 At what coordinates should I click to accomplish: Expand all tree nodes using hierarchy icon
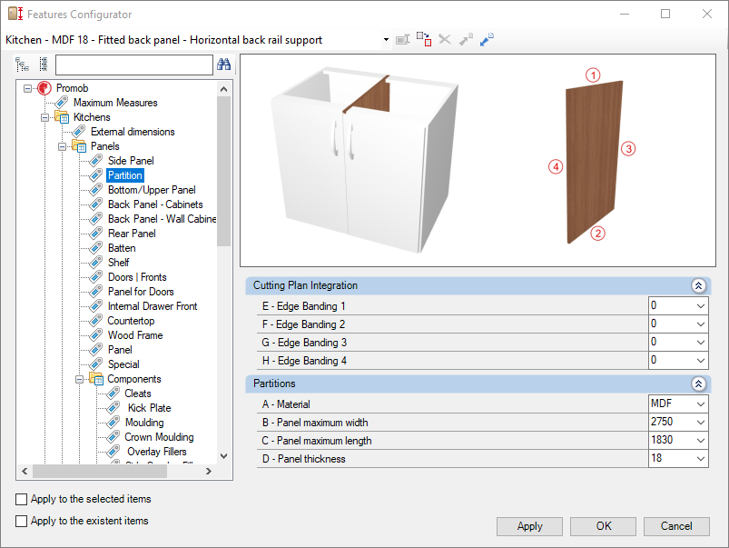tap(23, 65)
